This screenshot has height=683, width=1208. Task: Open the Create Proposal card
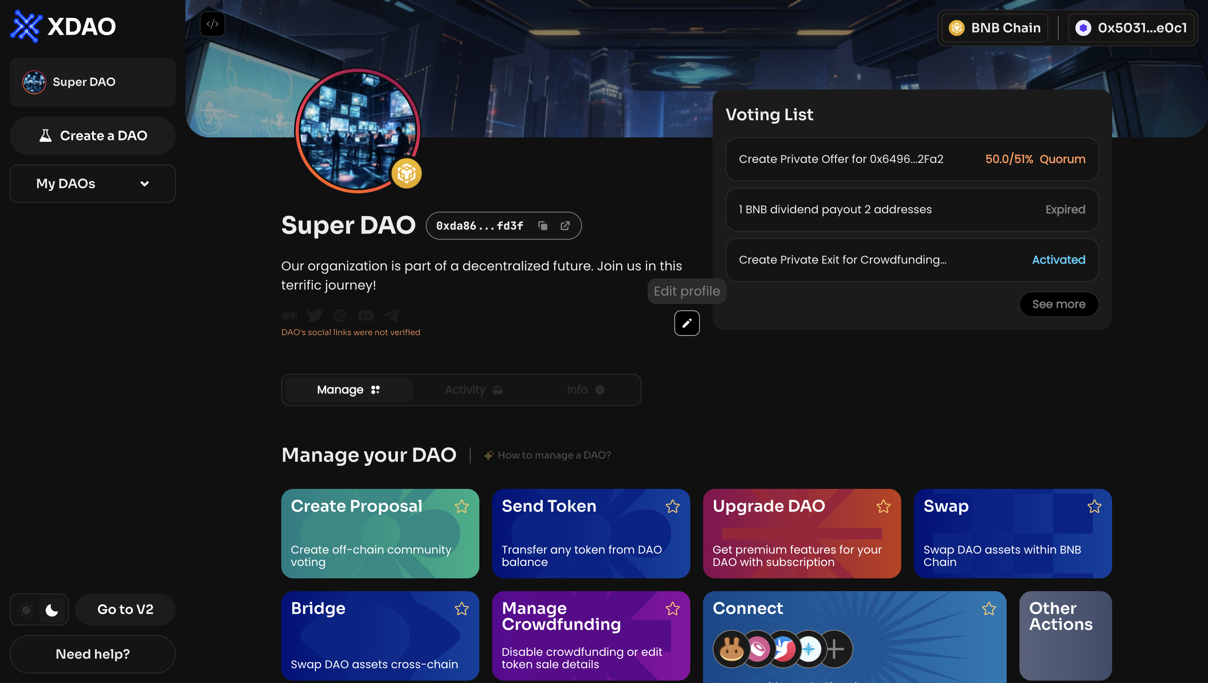coord(380,534)
